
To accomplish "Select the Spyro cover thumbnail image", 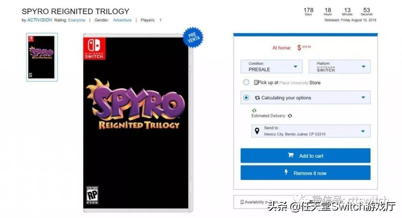I will click(42, 57).
